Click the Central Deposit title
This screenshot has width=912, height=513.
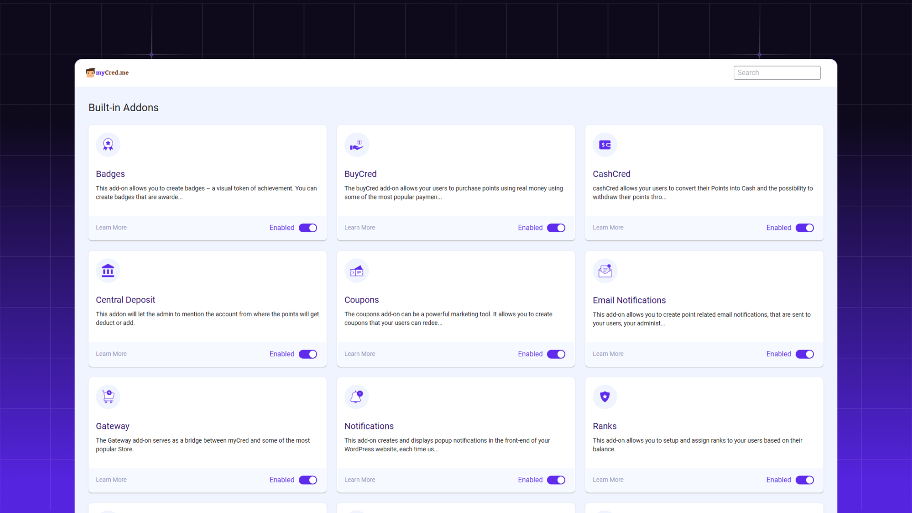coord(125,300)
